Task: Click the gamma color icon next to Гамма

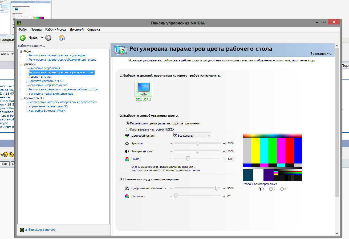Action: coord(127,159)
